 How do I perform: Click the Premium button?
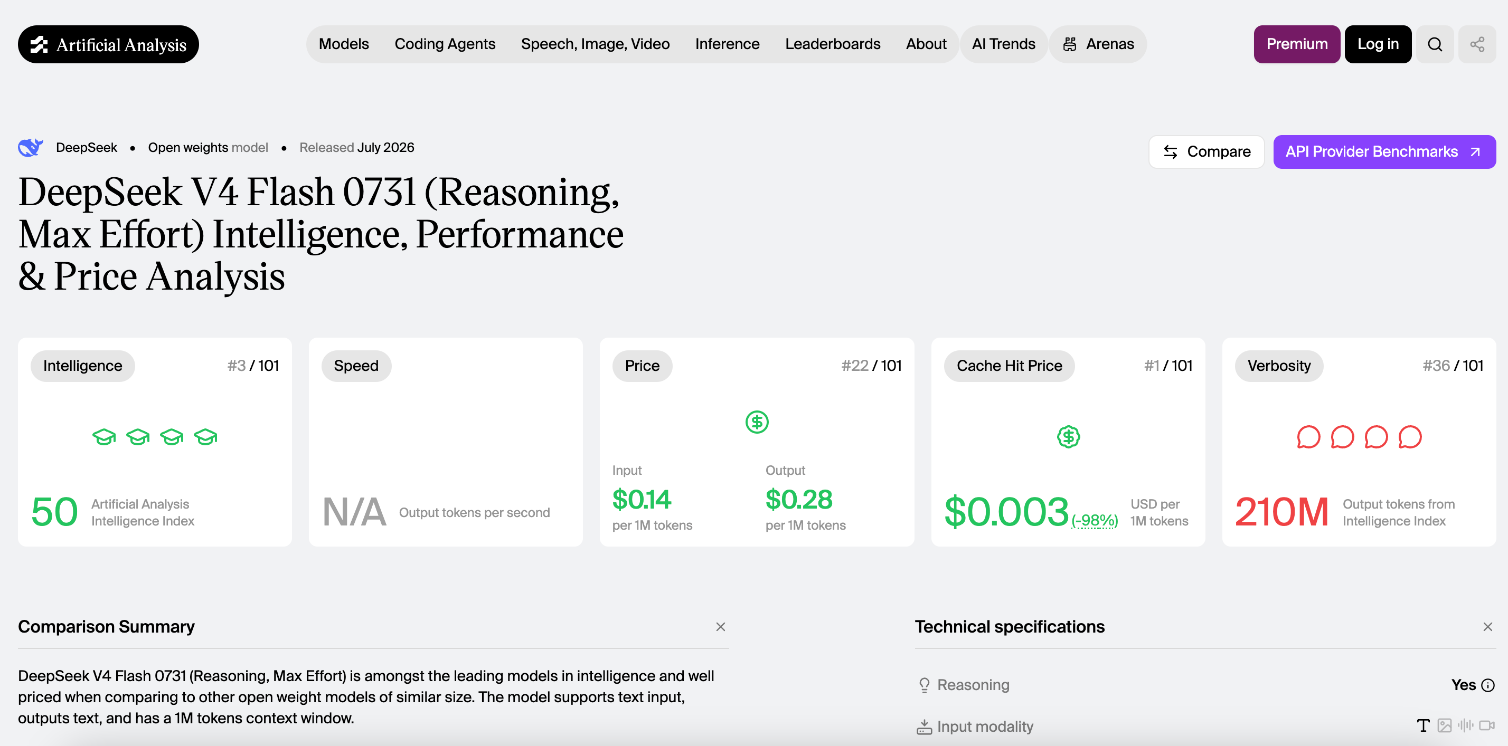point(1297,44)
